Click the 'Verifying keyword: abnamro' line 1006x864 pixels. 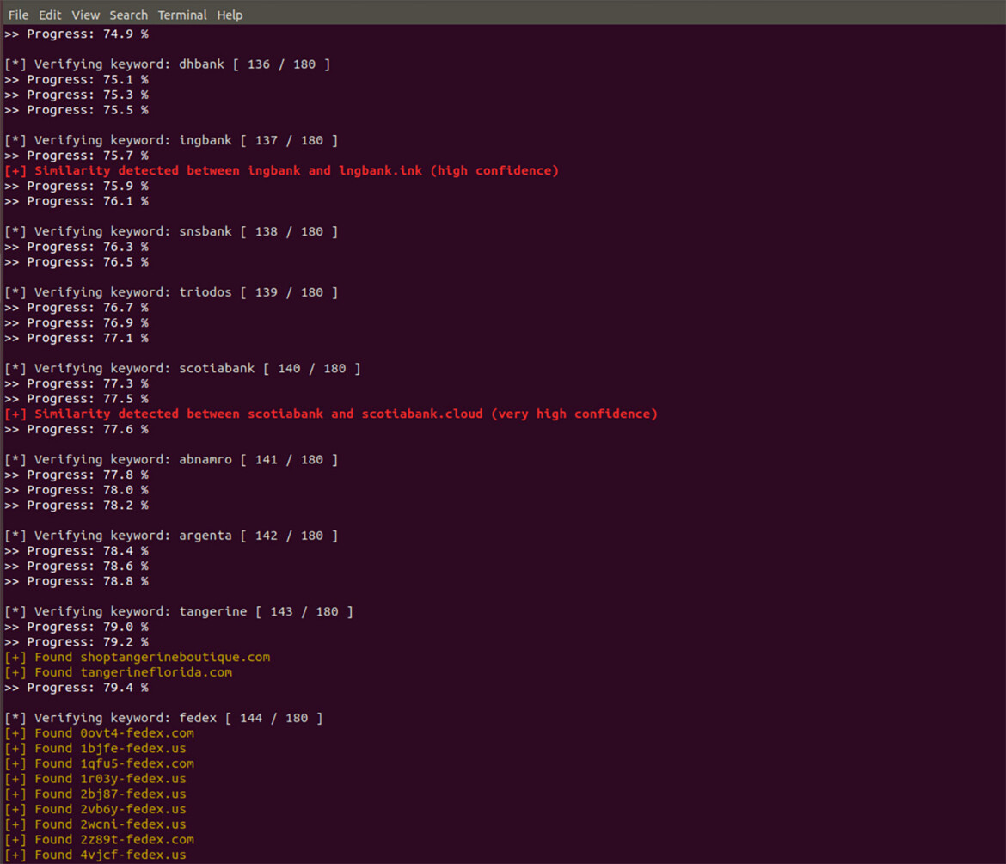[171, 459]
